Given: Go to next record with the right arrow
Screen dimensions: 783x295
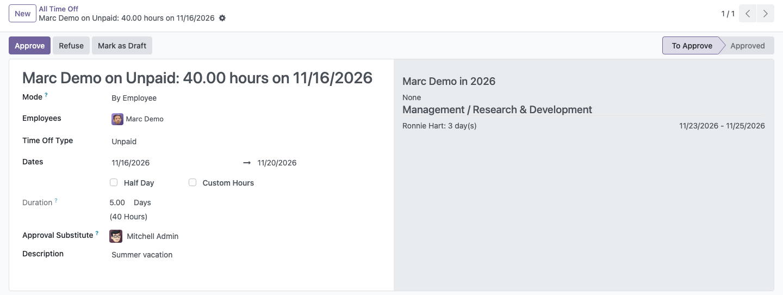Looking at the screenshot, I should click(x=766, y=14).
